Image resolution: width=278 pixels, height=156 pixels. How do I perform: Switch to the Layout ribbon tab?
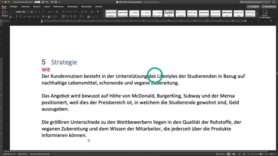tap(47, 7)
